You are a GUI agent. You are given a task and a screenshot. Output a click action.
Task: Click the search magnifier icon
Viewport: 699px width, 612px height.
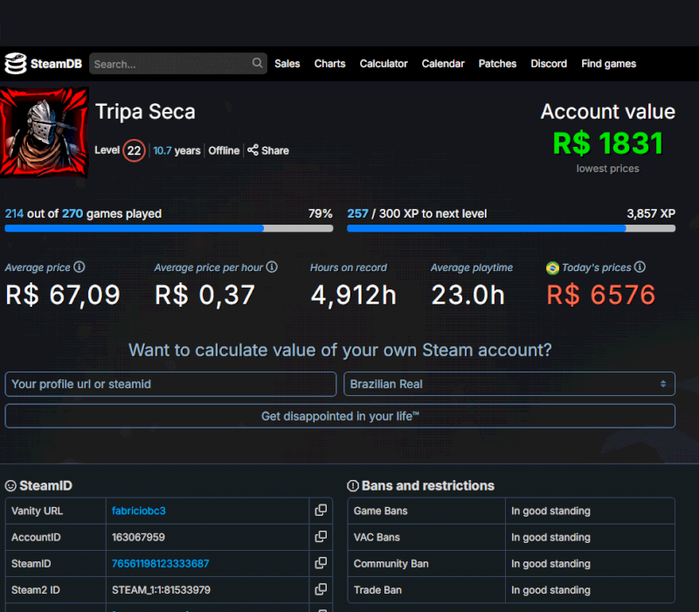tap(258, 63)
